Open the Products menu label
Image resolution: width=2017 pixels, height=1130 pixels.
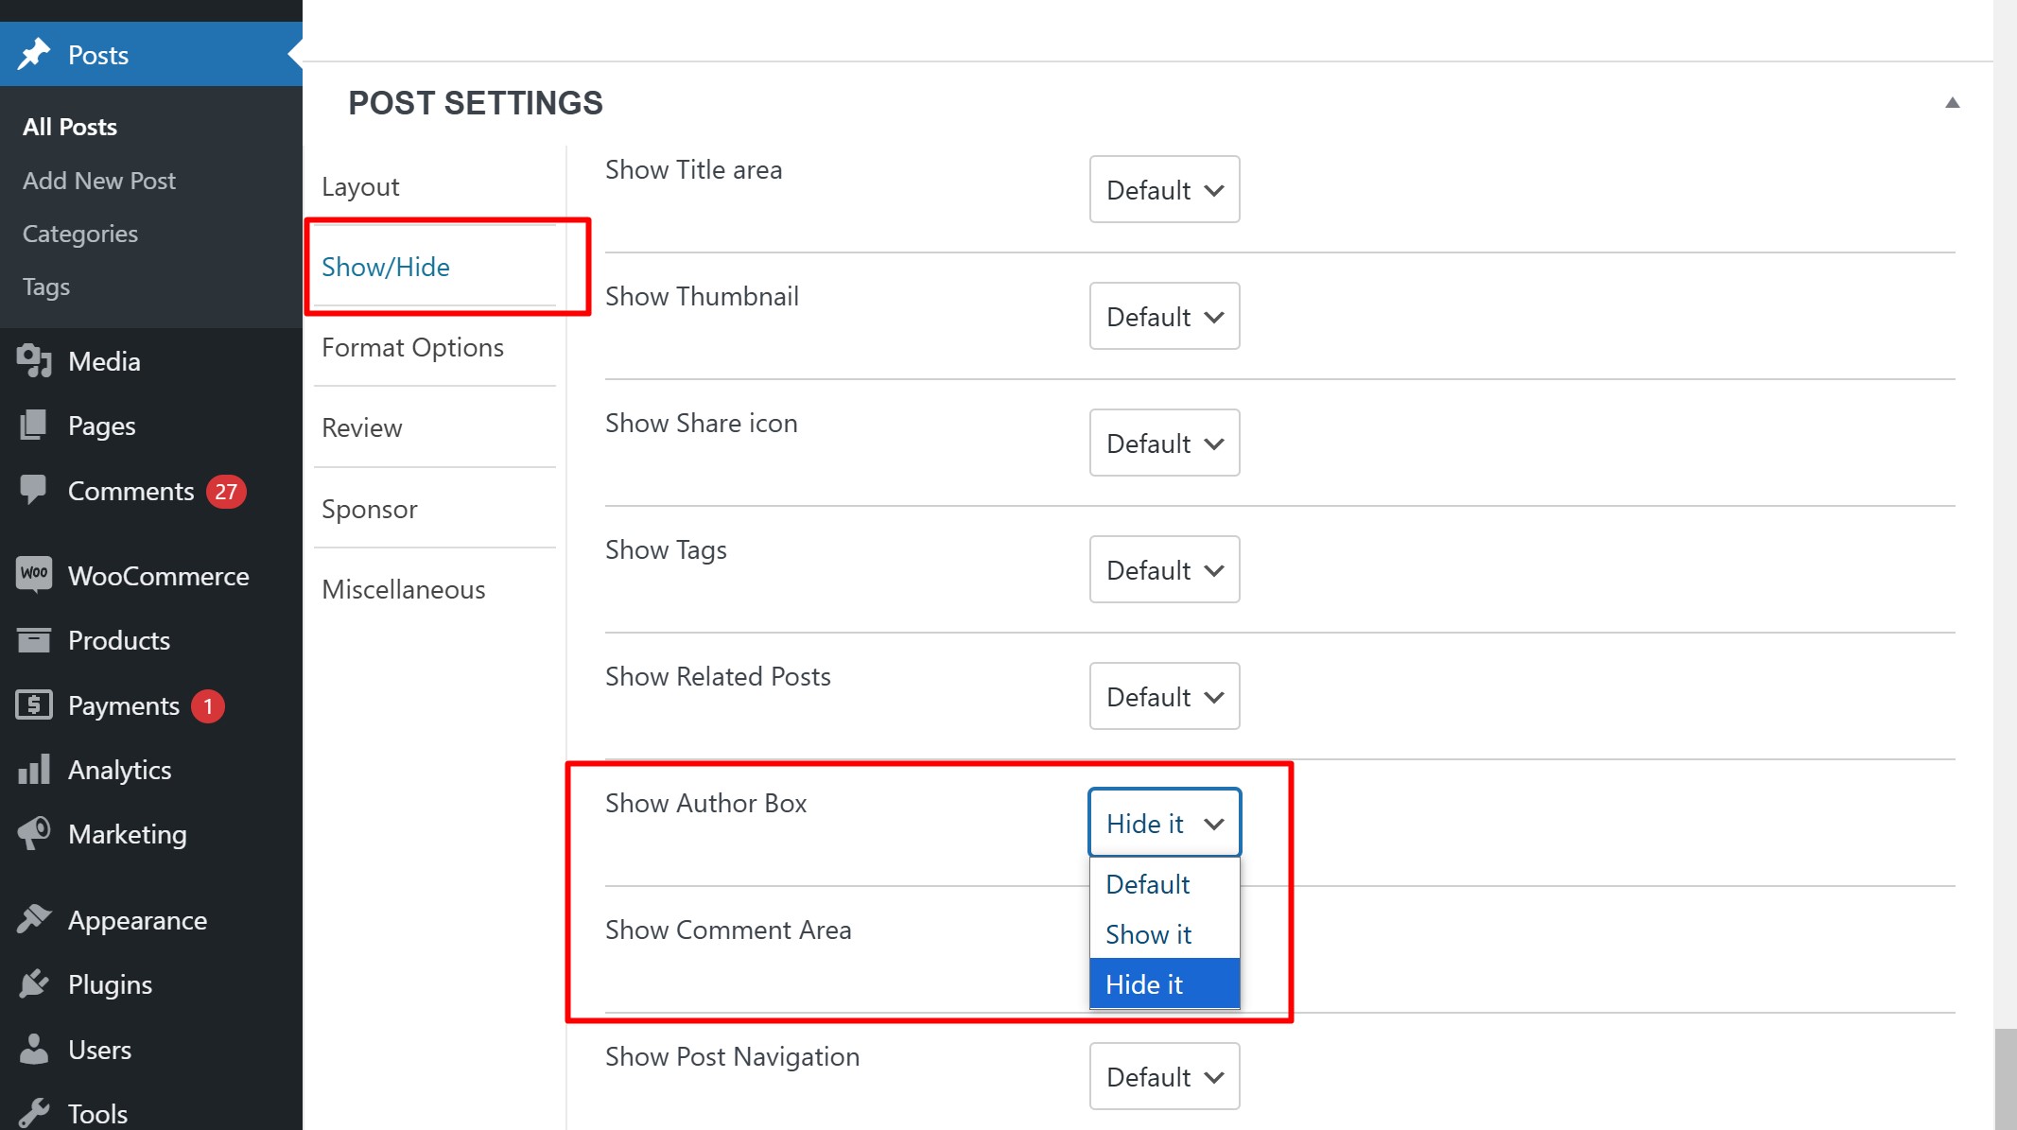pos(119,640)
